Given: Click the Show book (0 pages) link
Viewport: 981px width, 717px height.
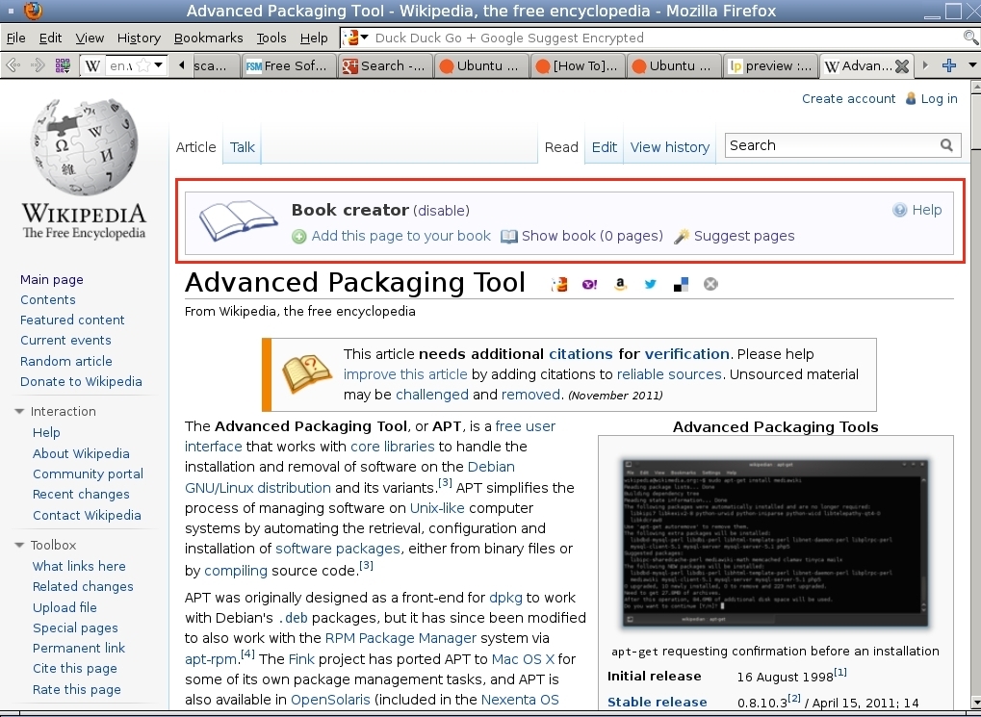Looking at the screenshot, I should point(592,236).
